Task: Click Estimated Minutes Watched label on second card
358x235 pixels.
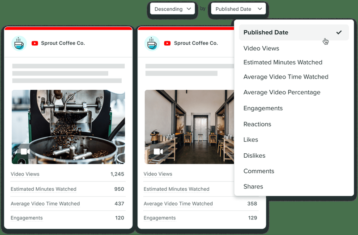Action: (176, 189)
